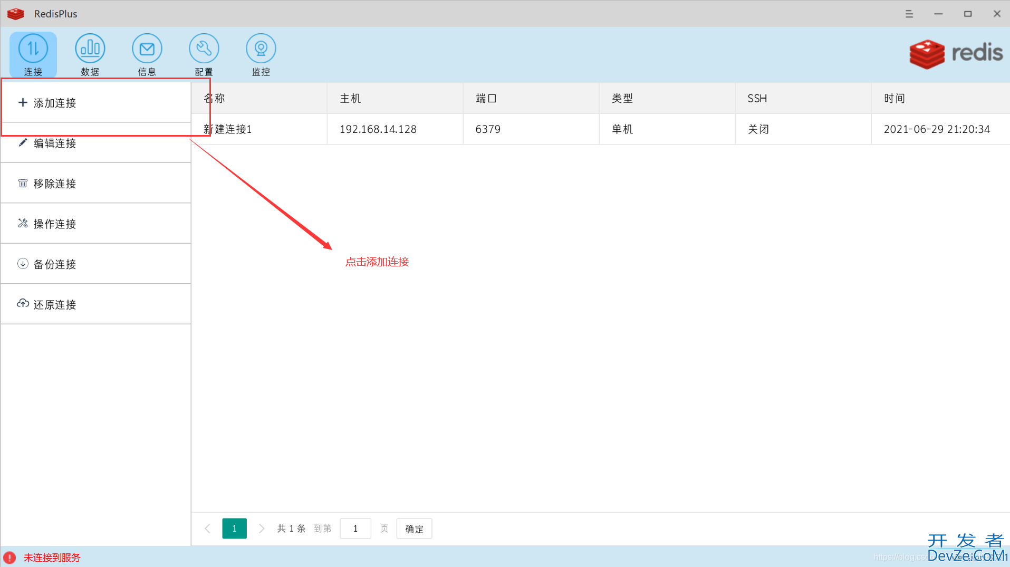Screen dimensions: 1010x567
Task: Click the cloud upload icon of 还原连接
Action: [x=23, y=304]
